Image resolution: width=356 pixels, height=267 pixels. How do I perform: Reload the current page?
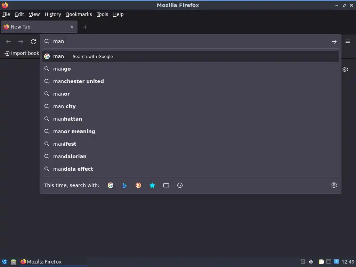(x=33, y=42)
